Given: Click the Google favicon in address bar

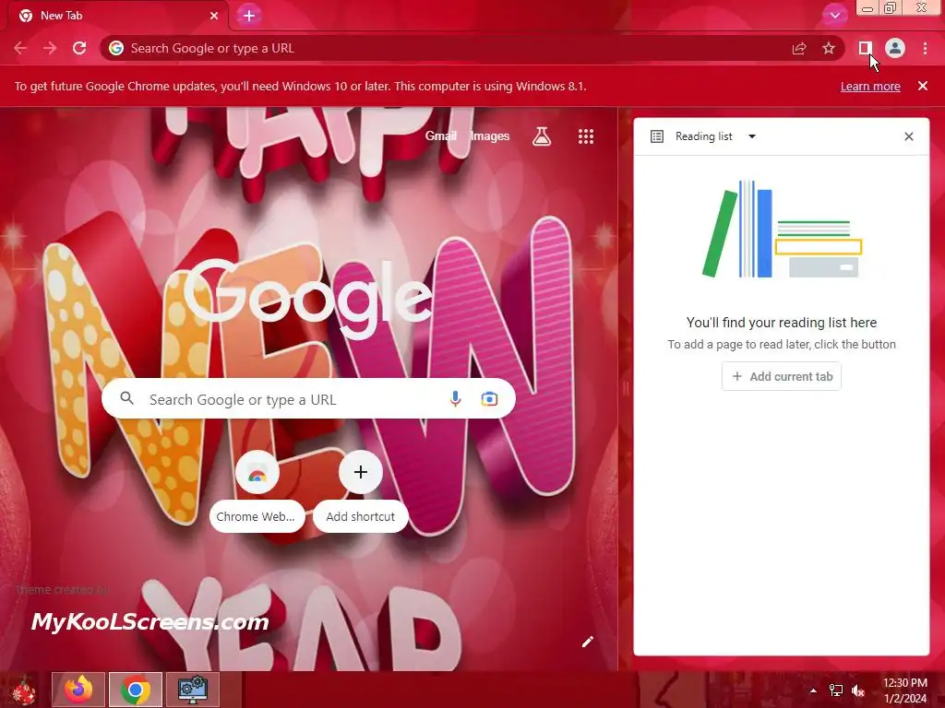Looking at the screenshot, I should pos(116,48).
